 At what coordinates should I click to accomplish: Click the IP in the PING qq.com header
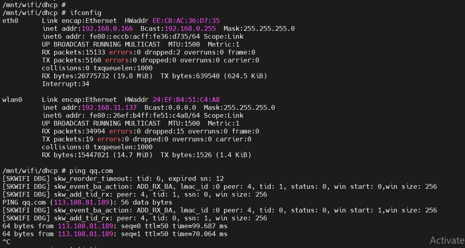[x=82, y=202]
